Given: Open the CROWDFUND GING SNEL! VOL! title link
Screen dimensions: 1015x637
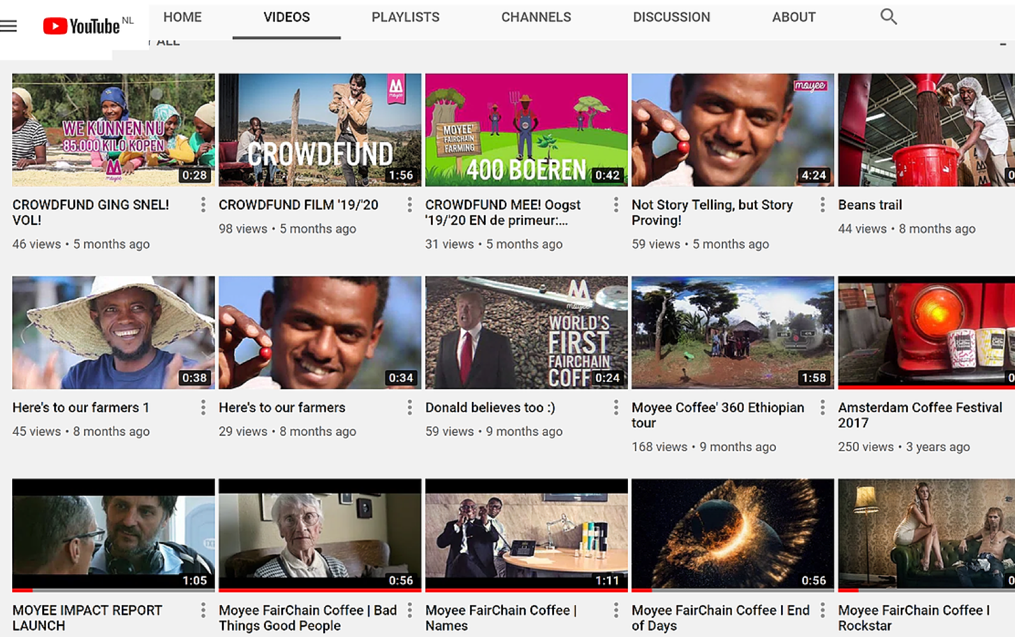Looking at the screenshot, I should point(91,212).
